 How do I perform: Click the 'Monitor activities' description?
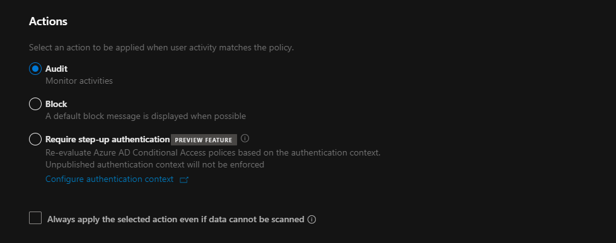click(x=79, y=81)
